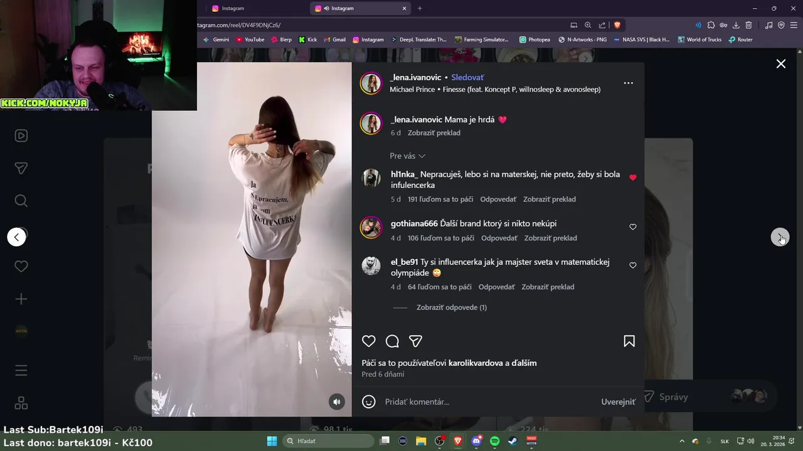Mute the reel audio speaker button

337,402
